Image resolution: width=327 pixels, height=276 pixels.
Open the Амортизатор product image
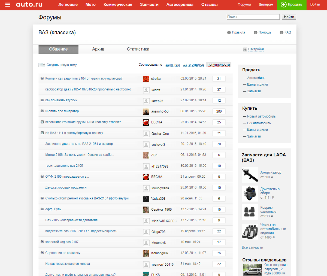click(250, 175)
